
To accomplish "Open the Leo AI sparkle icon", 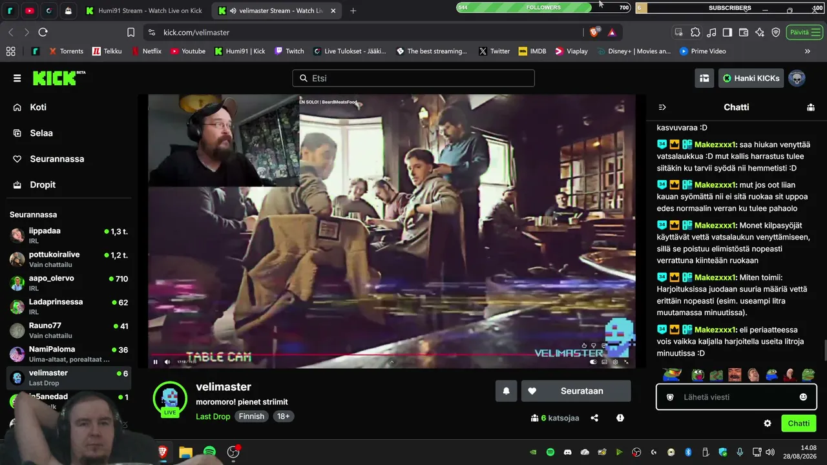I will [x=760, y=32].
